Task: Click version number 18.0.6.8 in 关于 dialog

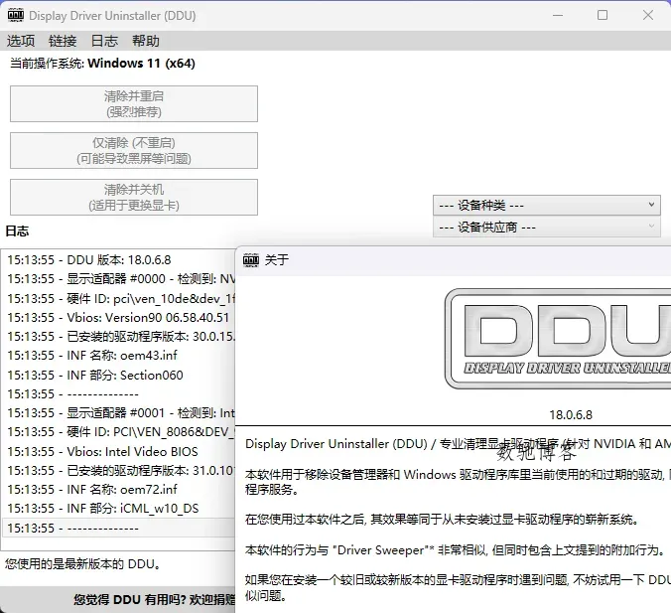Action: [571, 414]
